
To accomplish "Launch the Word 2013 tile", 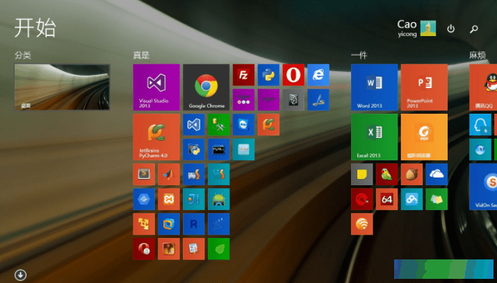I will tap(375, 87).
